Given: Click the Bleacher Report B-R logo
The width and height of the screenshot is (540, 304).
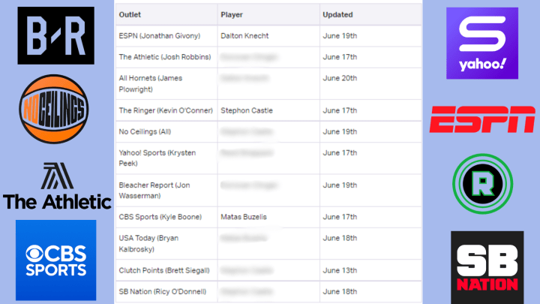Looking at the screenshot, I should pos(55,36).
